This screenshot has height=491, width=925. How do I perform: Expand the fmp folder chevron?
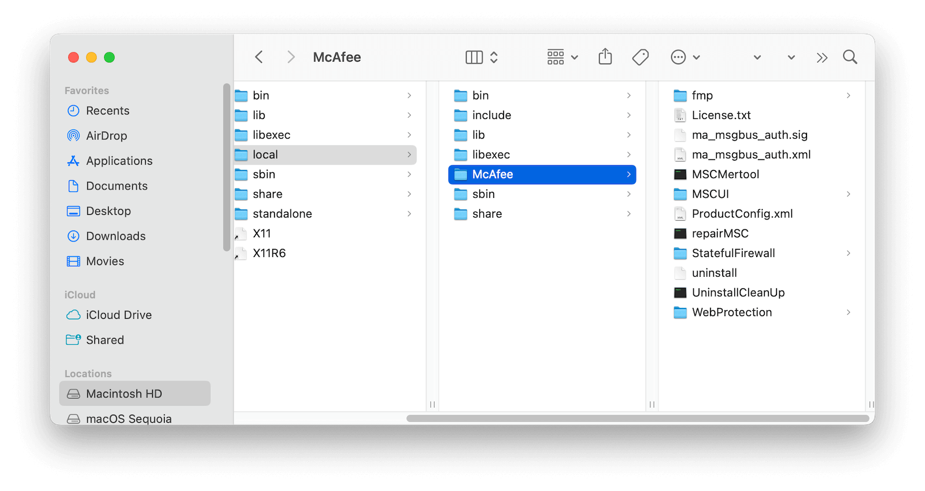[849, 95]
